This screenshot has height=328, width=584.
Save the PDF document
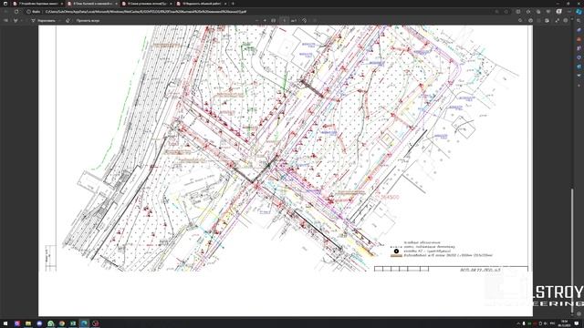point(538,20)
